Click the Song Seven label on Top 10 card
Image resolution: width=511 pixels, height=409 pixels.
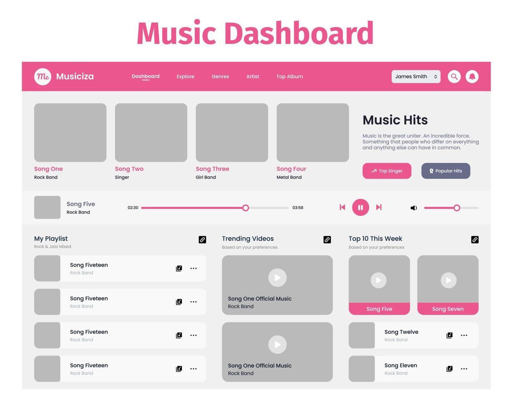click(x=448, y=309)
